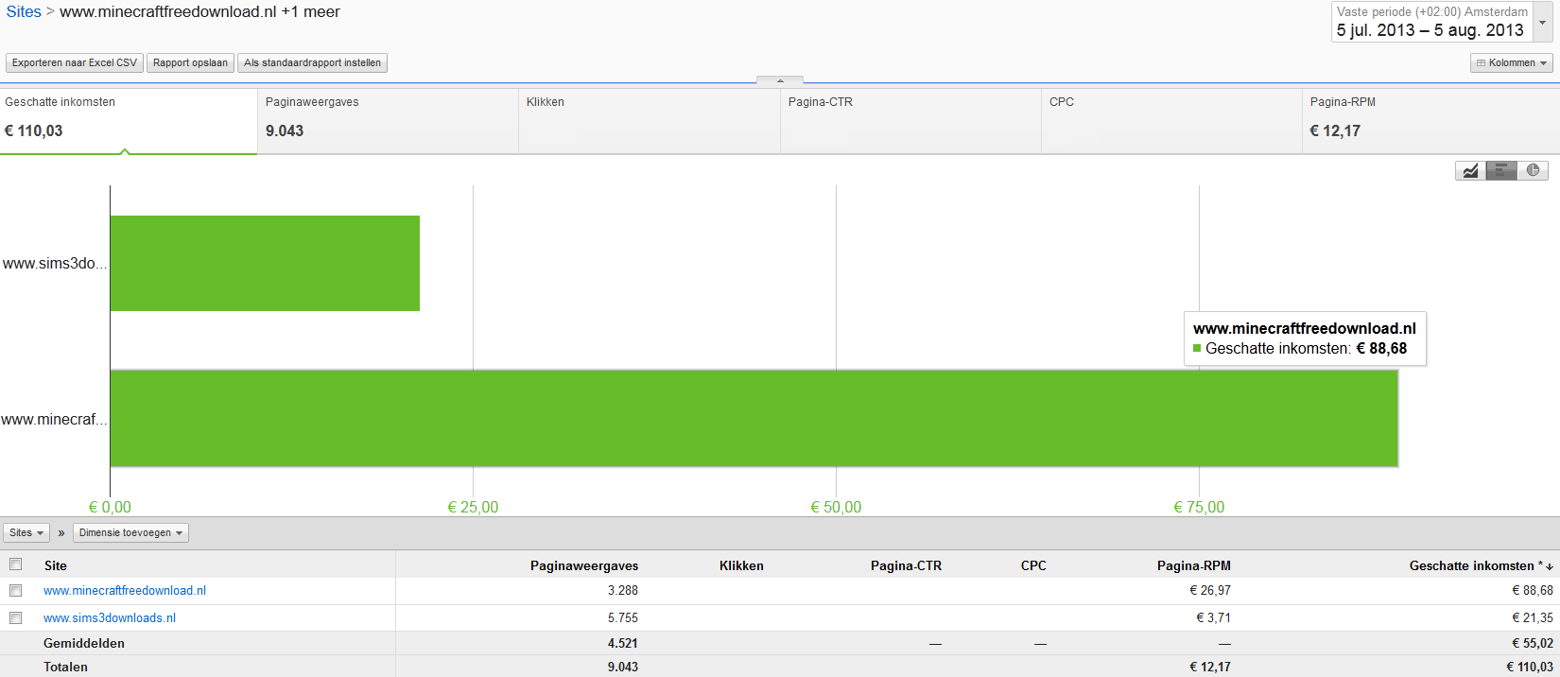Check the www.minecraftfreedownload.nl row checkbox
Image resolution: width=1560 pixels, height=677 pixels.
15,590
